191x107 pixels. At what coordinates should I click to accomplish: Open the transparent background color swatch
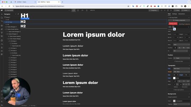click(174, 101)
